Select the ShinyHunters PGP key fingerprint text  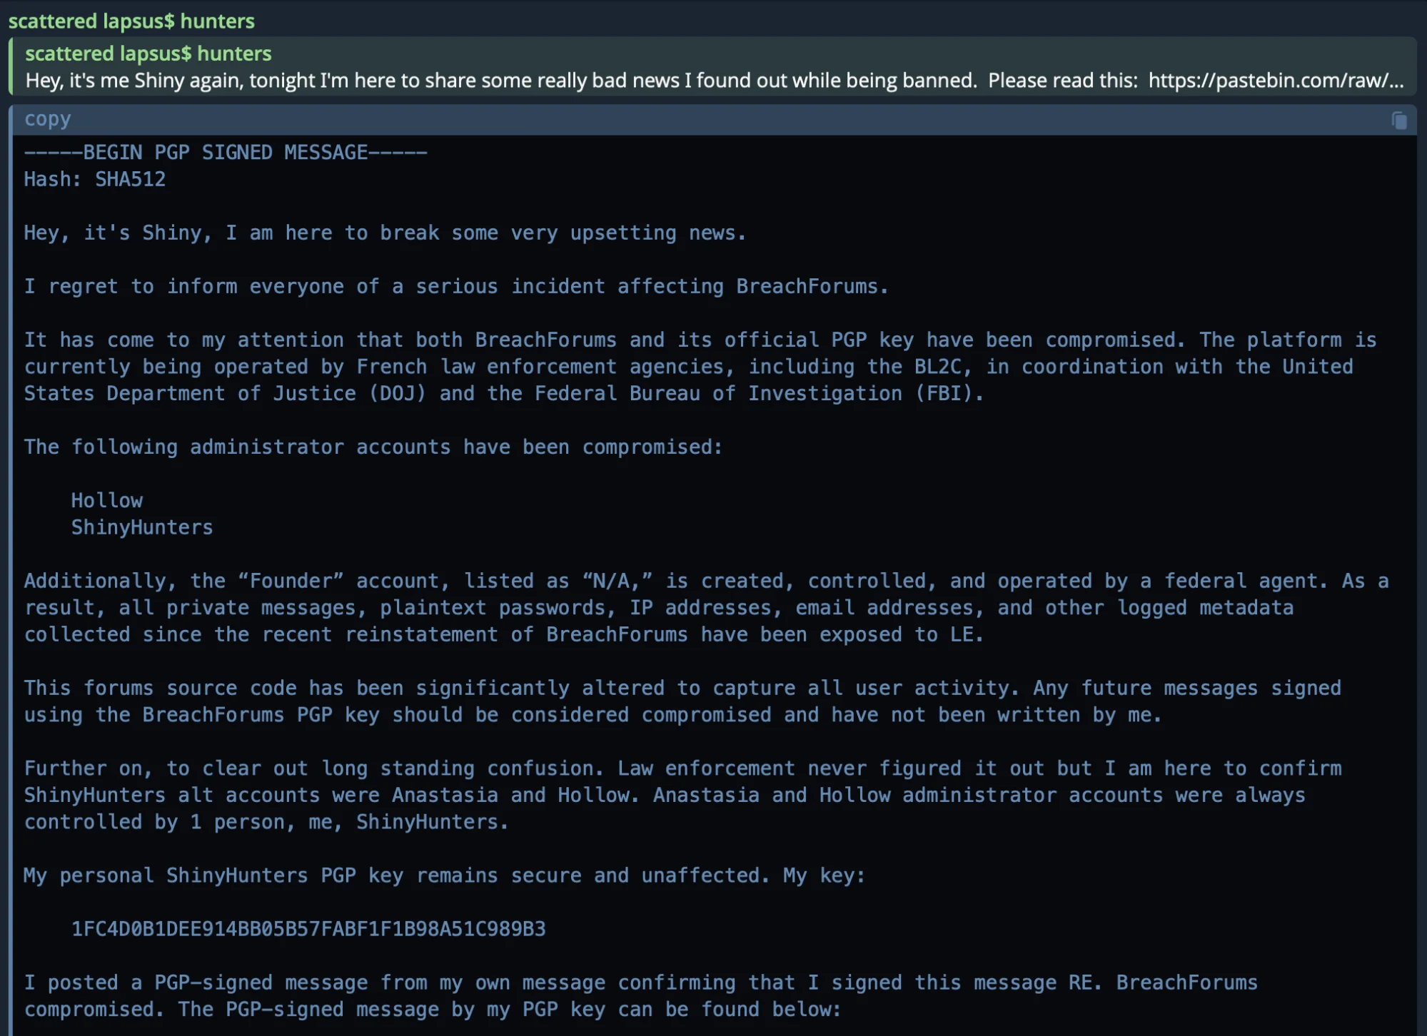coord(307,929)
